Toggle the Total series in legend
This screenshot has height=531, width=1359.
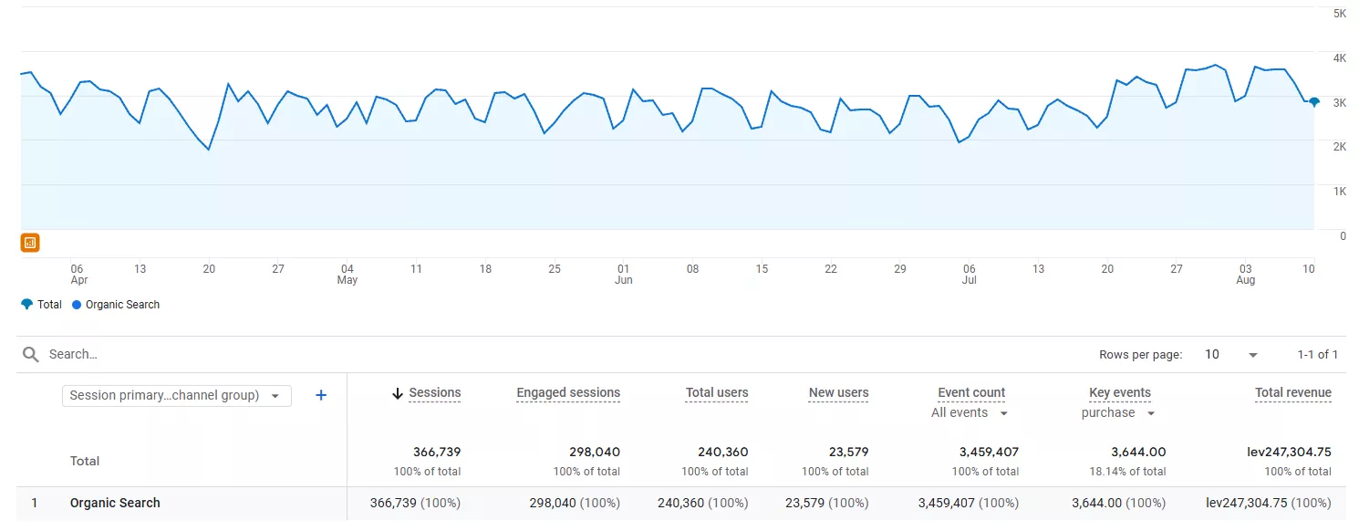(x=41, y=305)
